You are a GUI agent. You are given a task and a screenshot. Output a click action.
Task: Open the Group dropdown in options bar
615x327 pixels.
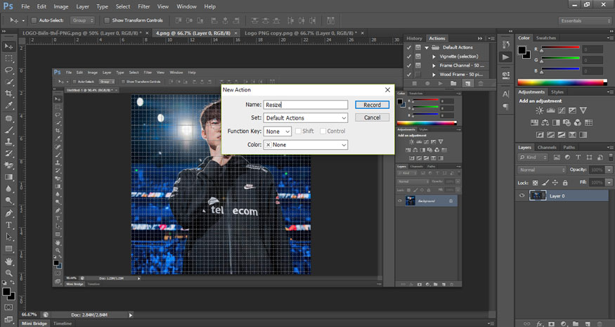pyautogui.click(x=82, y=20)
